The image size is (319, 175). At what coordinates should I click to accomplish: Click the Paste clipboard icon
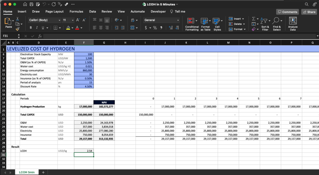pos(8,21)
